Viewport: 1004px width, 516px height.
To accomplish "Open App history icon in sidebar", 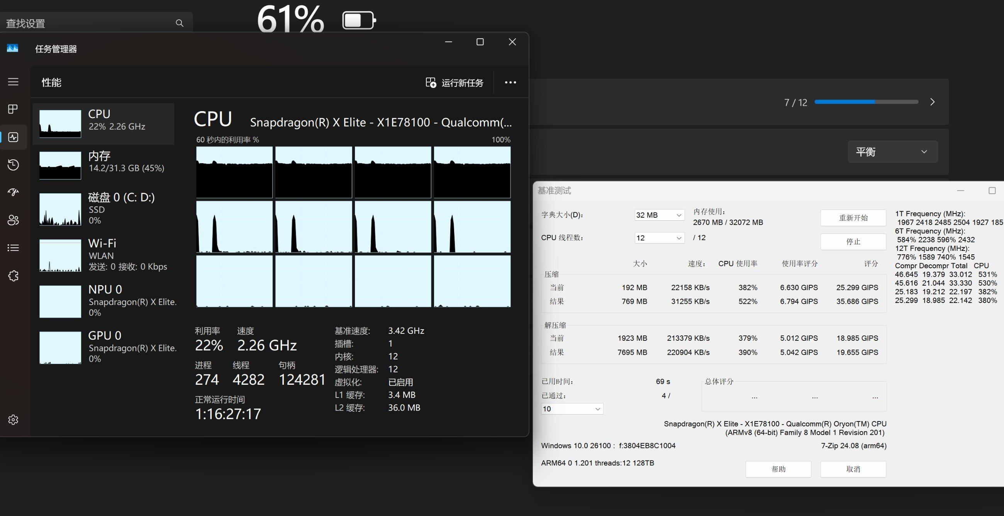I will [x=13, y=165].
